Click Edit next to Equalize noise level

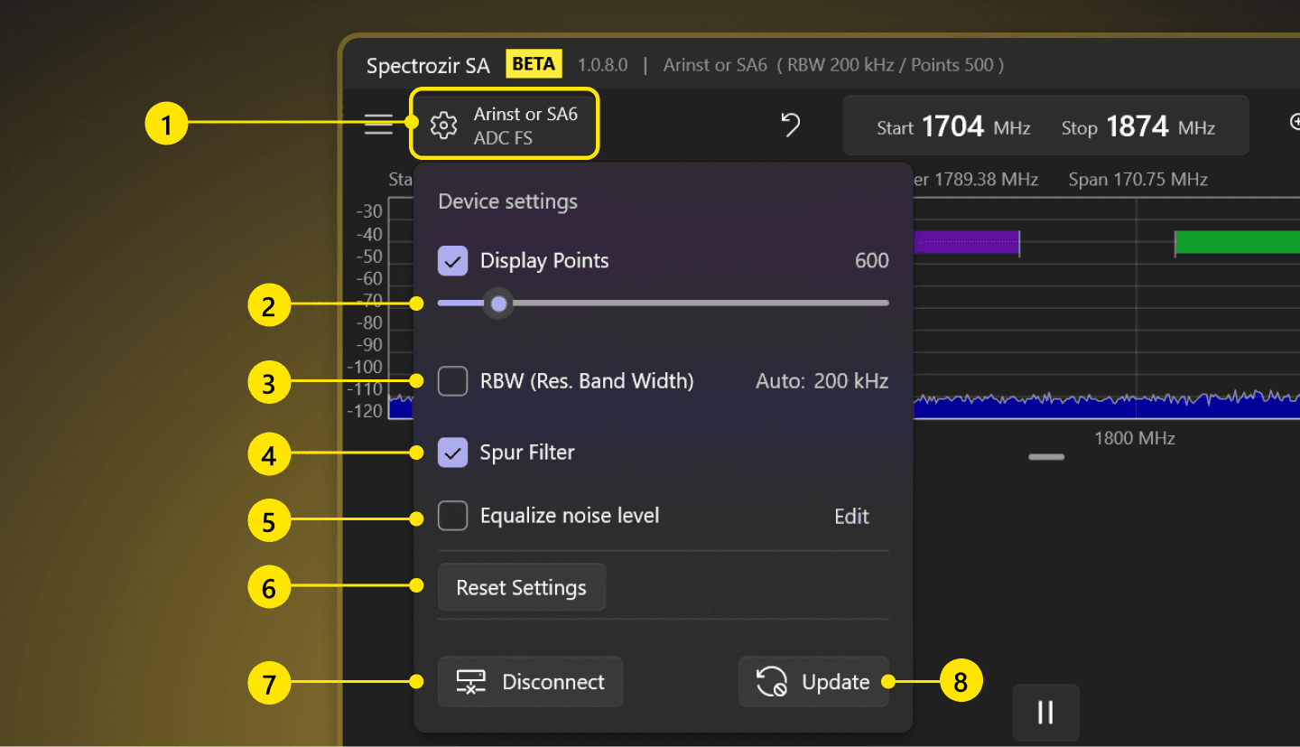point(851,516)
